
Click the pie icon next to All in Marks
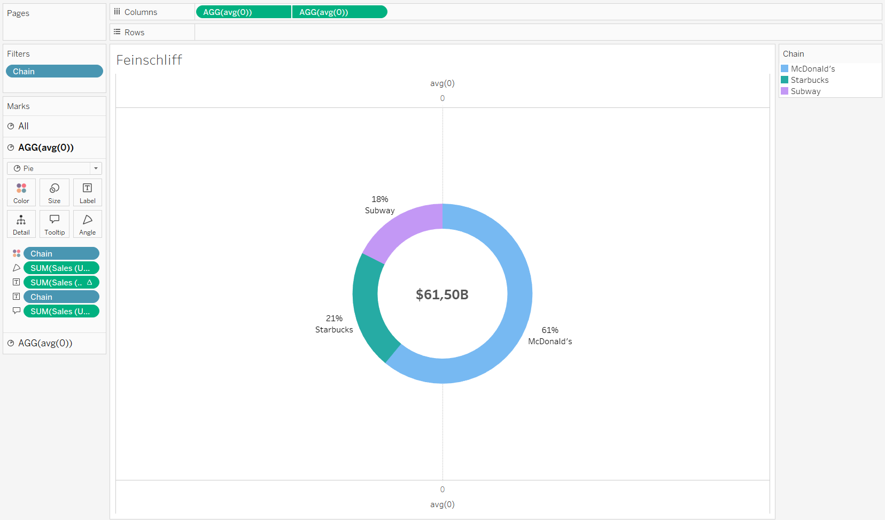(x=11, y=126)
